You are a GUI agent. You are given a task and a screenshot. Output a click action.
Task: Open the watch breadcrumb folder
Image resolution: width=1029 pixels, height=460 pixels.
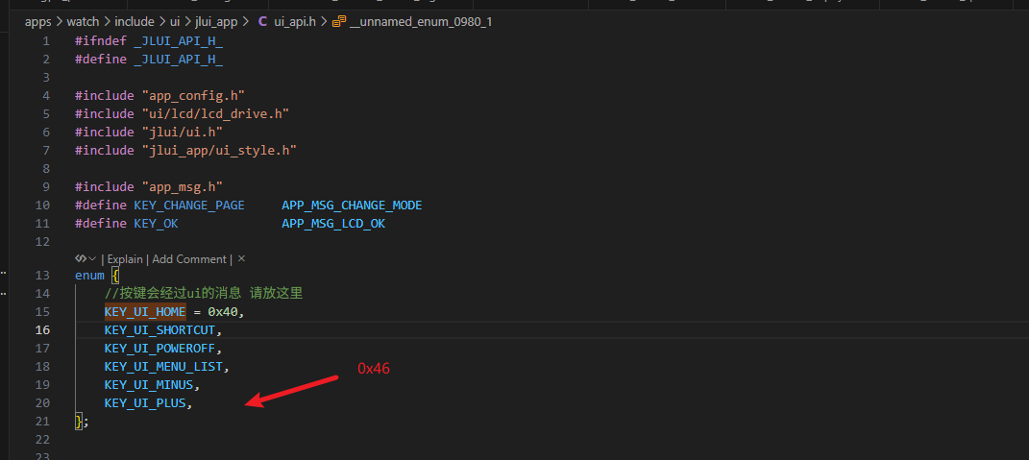tap(84, 22)
